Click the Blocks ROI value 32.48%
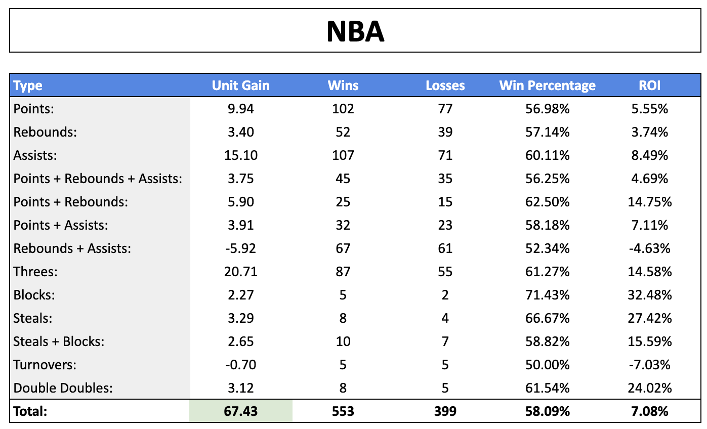Image resolution: width=707 pixels, height=429 pixels. pyautogui.click(x=649, y=295)
